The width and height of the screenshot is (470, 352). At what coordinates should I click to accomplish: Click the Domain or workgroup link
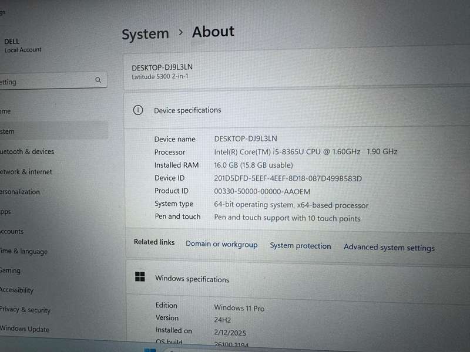221,244
